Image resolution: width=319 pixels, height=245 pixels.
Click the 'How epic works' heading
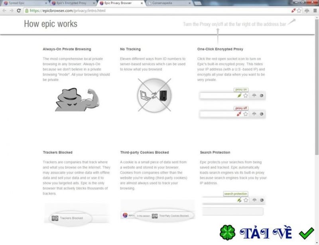[x=51, y=24]
